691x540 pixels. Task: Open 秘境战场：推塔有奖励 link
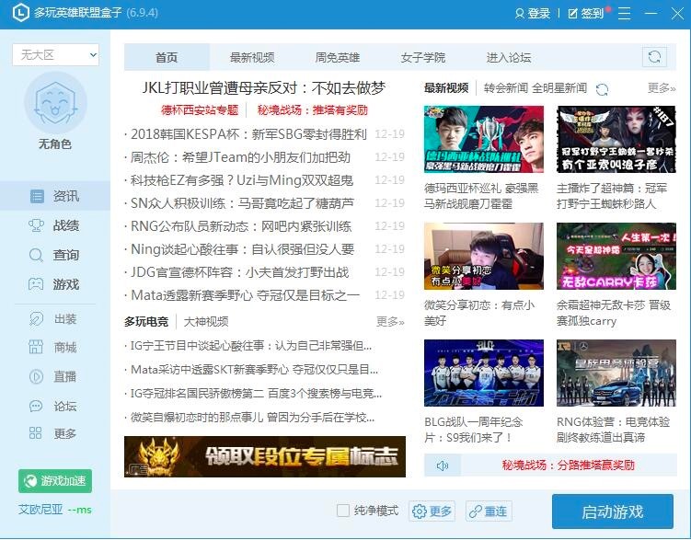click(x=313, y=109)
